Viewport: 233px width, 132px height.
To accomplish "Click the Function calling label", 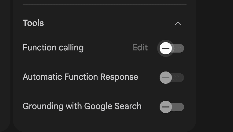I will tap(53, 48).
